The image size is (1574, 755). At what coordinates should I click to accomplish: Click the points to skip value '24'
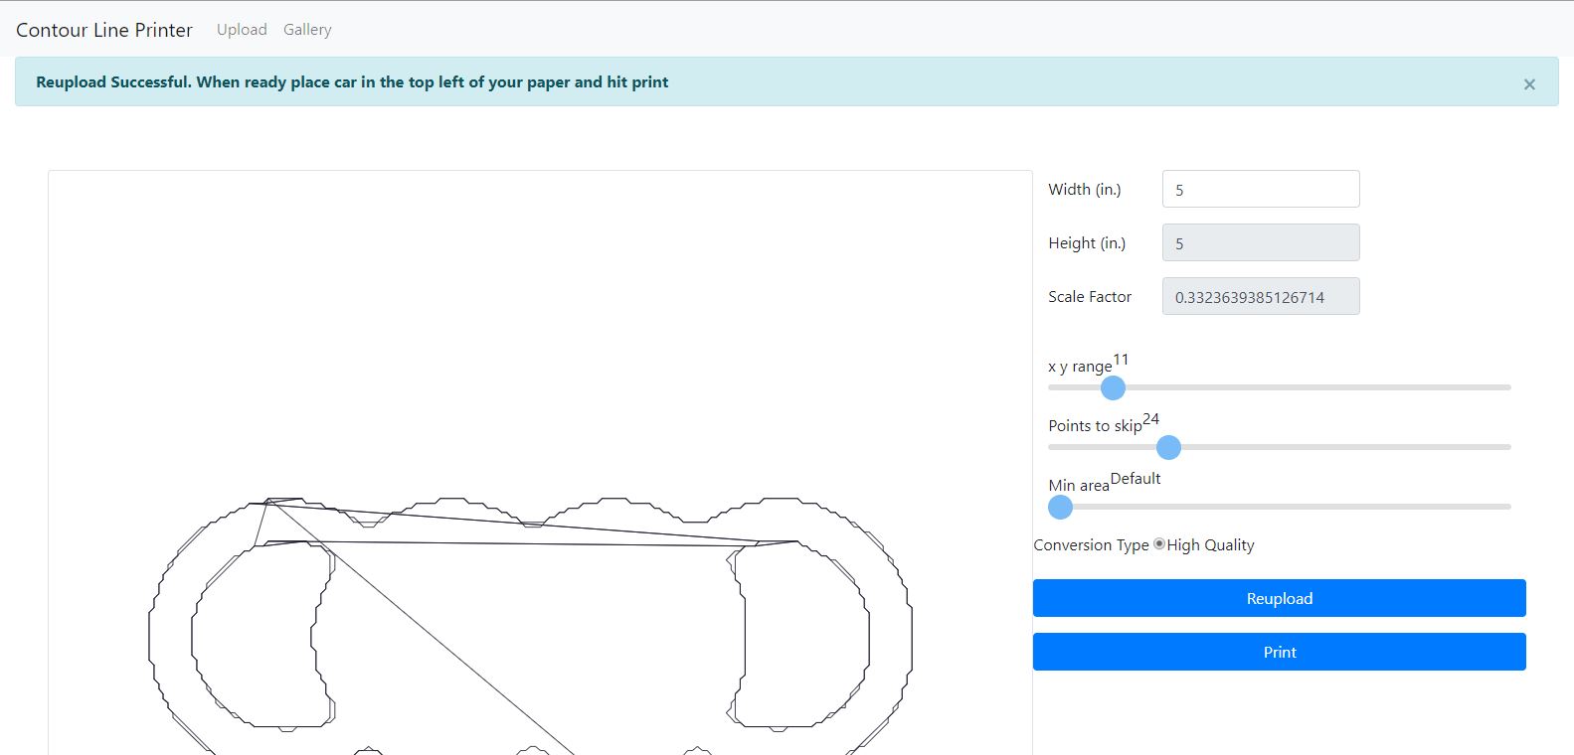point(1151,418)
